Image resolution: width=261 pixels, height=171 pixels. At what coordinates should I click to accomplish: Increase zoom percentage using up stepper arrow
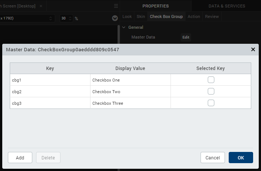tap(70, 17)
